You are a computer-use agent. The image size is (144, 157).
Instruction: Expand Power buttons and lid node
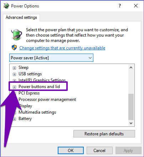(14, 87)
